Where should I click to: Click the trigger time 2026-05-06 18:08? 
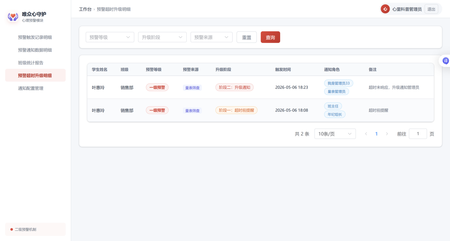click(291, 110)
